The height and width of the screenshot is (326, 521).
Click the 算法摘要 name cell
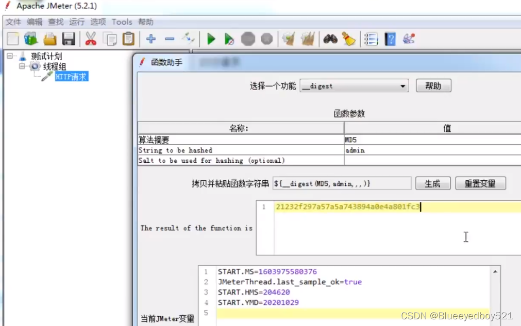tap(241, 140)
